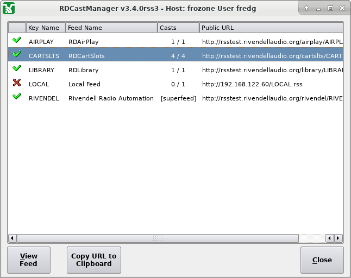Click the blank status column header
The image size is (351, 278).
(17, 28)
